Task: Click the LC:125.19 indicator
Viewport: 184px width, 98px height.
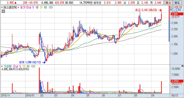Action: click(176, 7)
